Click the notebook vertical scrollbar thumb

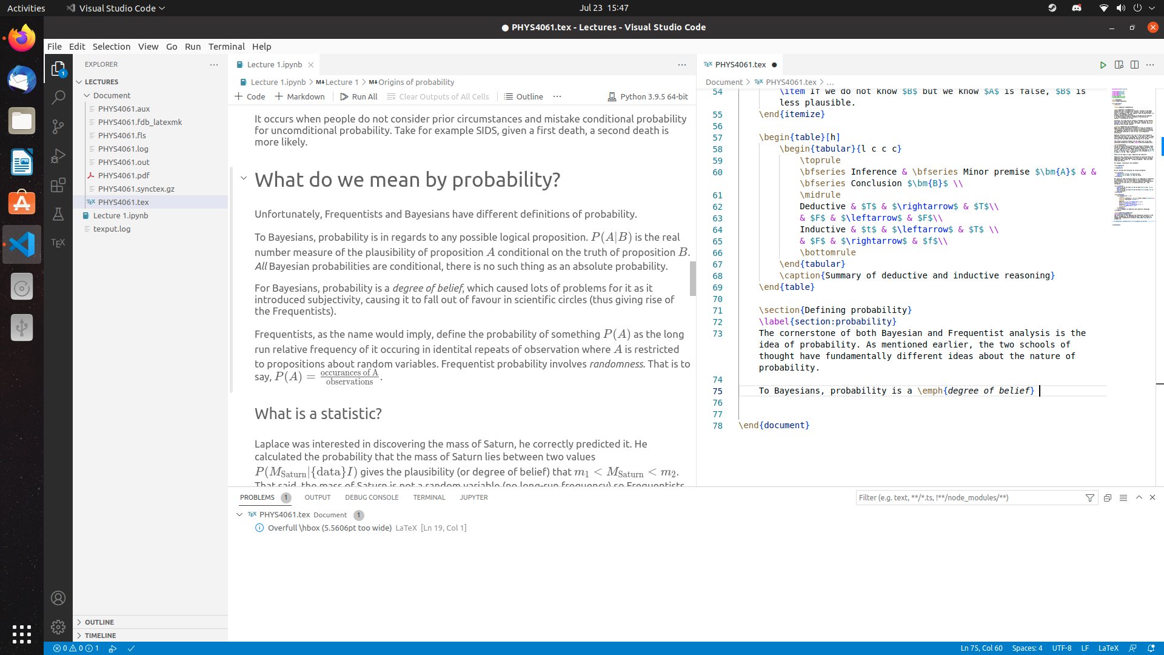pos(692,278)
